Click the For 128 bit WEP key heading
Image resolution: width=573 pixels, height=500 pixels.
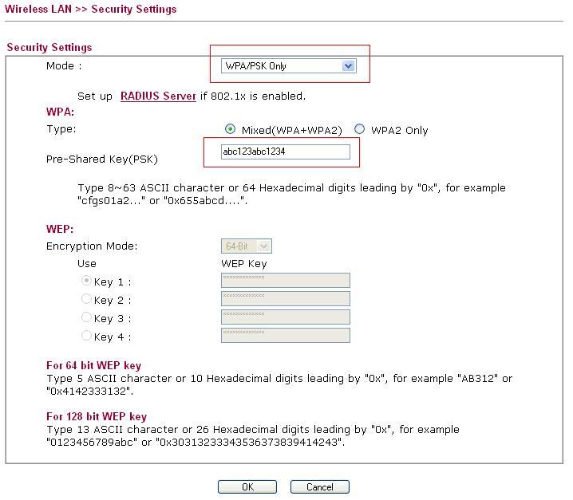click(x=97, y=416)
